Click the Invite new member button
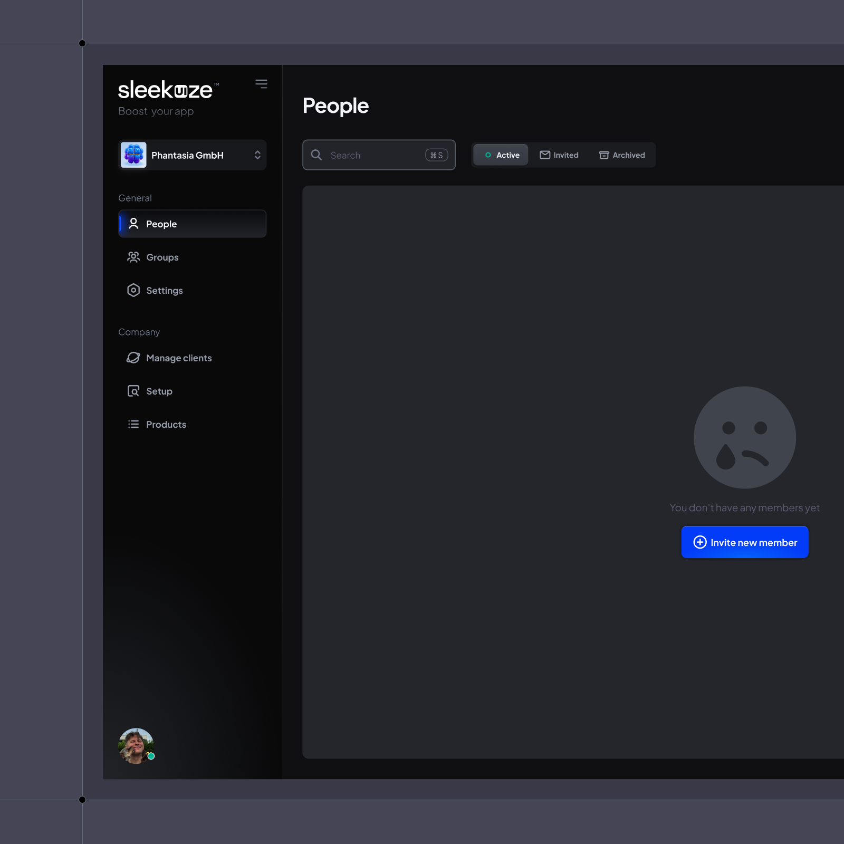844x844 pixels. [x=744, y=542]
